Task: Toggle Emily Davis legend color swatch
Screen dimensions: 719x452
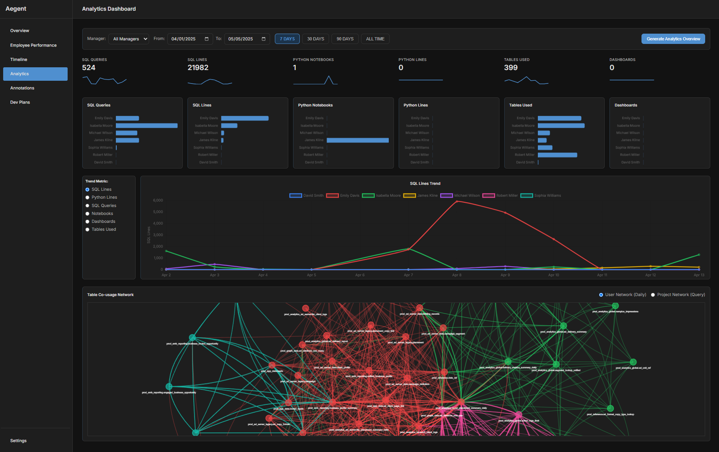Action: (332, 196)
